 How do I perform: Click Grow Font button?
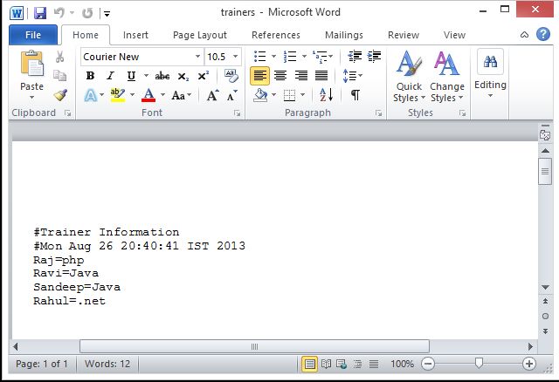(x=212, y=95)
